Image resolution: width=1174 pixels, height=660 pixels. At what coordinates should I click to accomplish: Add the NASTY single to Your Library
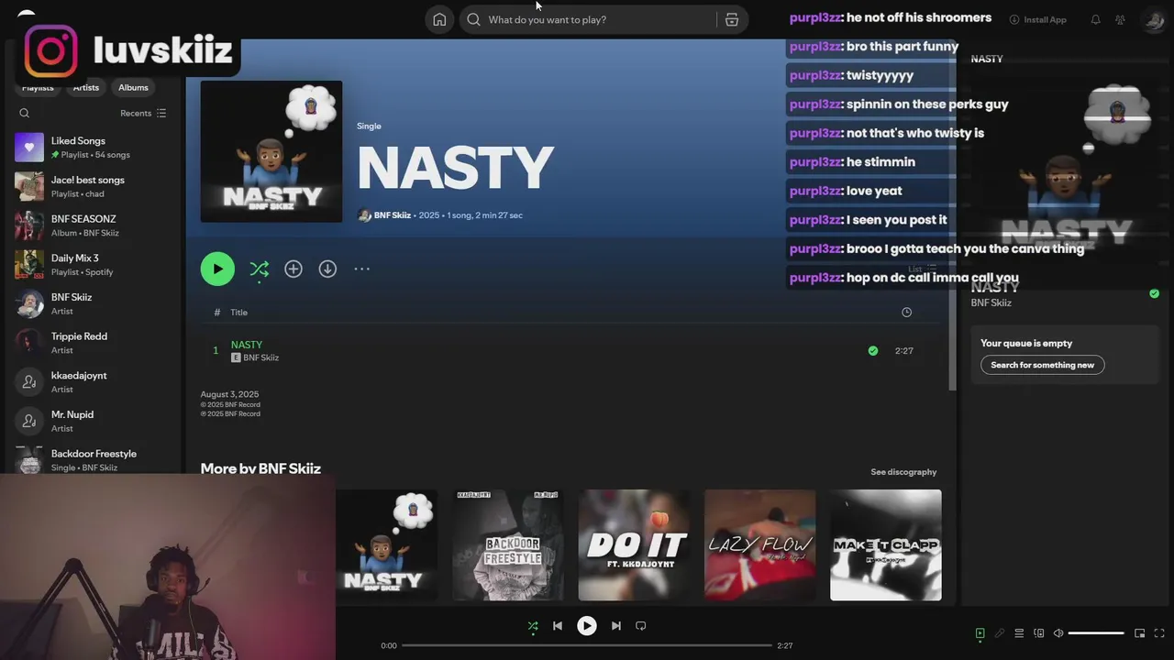pos(293,269)
